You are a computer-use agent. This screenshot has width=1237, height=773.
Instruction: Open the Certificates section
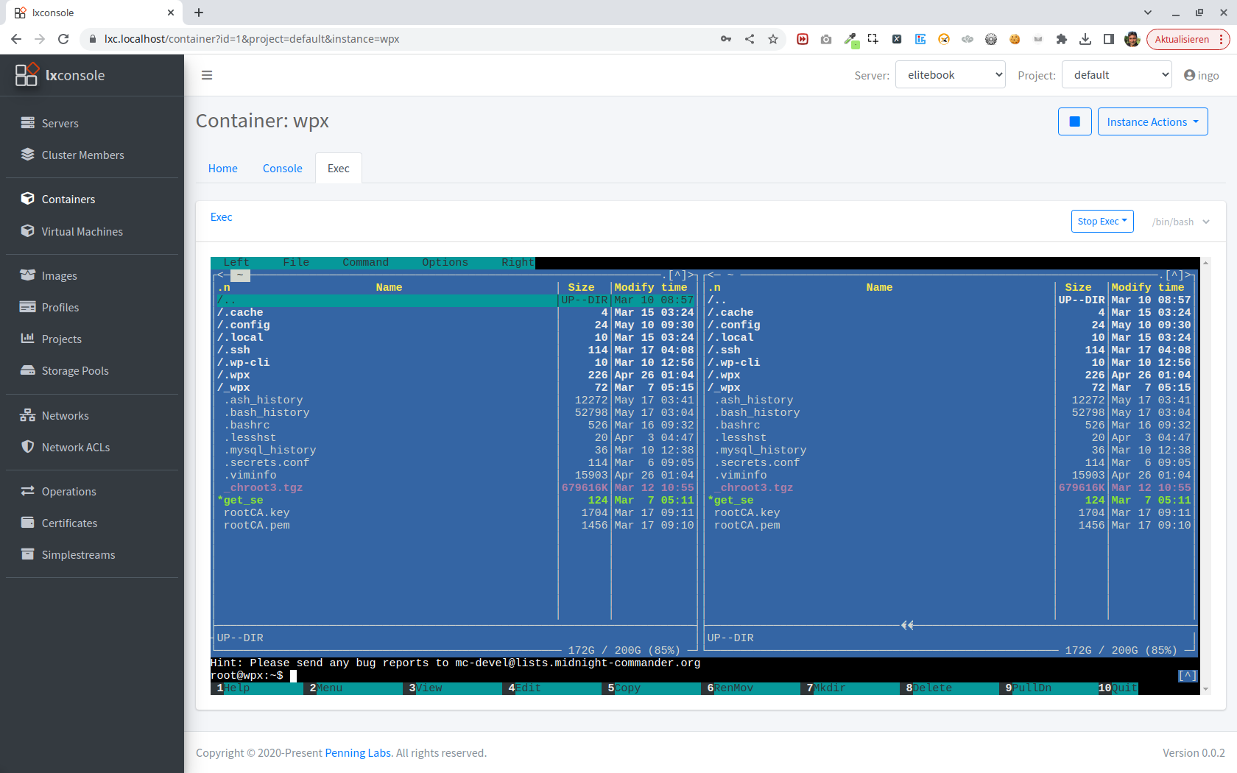click(x=69, y=523)
